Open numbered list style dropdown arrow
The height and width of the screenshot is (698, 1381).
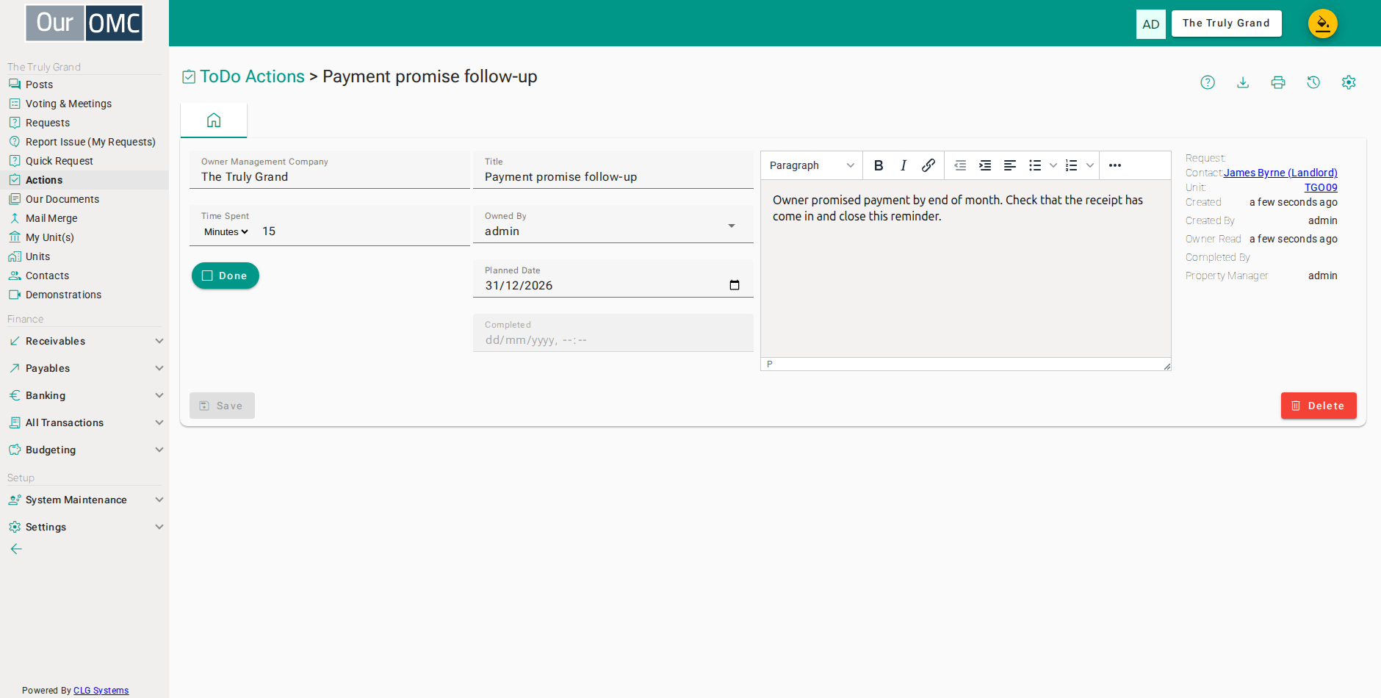pos(1090,165)
